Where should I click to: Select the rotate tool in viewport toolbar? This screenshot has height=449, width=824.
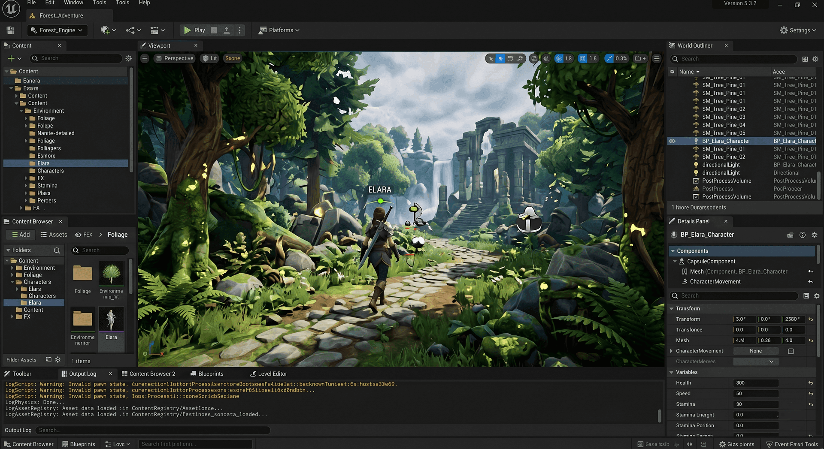tap(510, 58)
